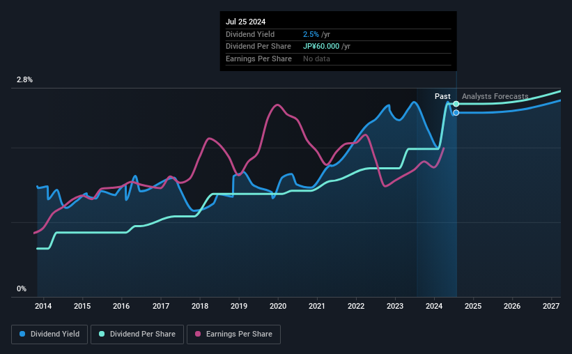The height and width of the screenshot is (354, 572).
Task: Click the 2014 x-axis label
Action: click(43, 306)
